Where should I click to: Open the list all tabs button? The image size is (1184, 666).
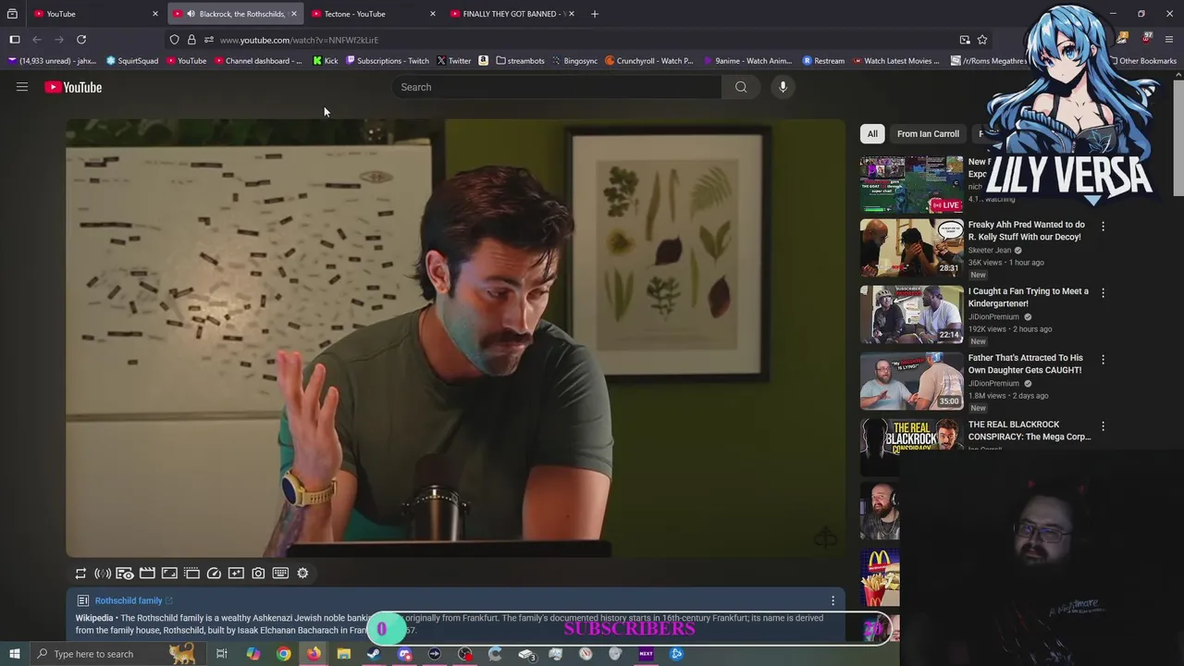[12, 14]
